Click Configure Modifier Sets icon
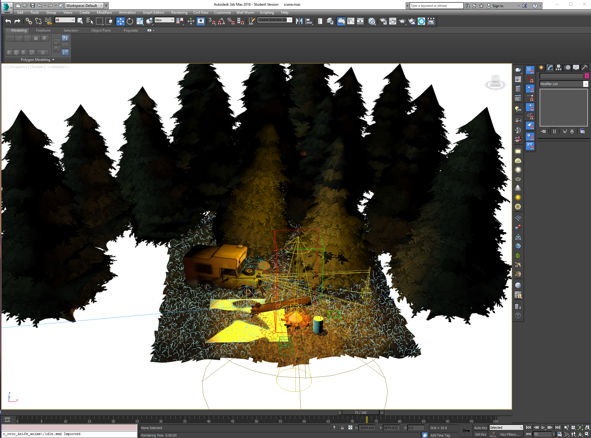This screenshot has width=591, height=438. point(582,131)
